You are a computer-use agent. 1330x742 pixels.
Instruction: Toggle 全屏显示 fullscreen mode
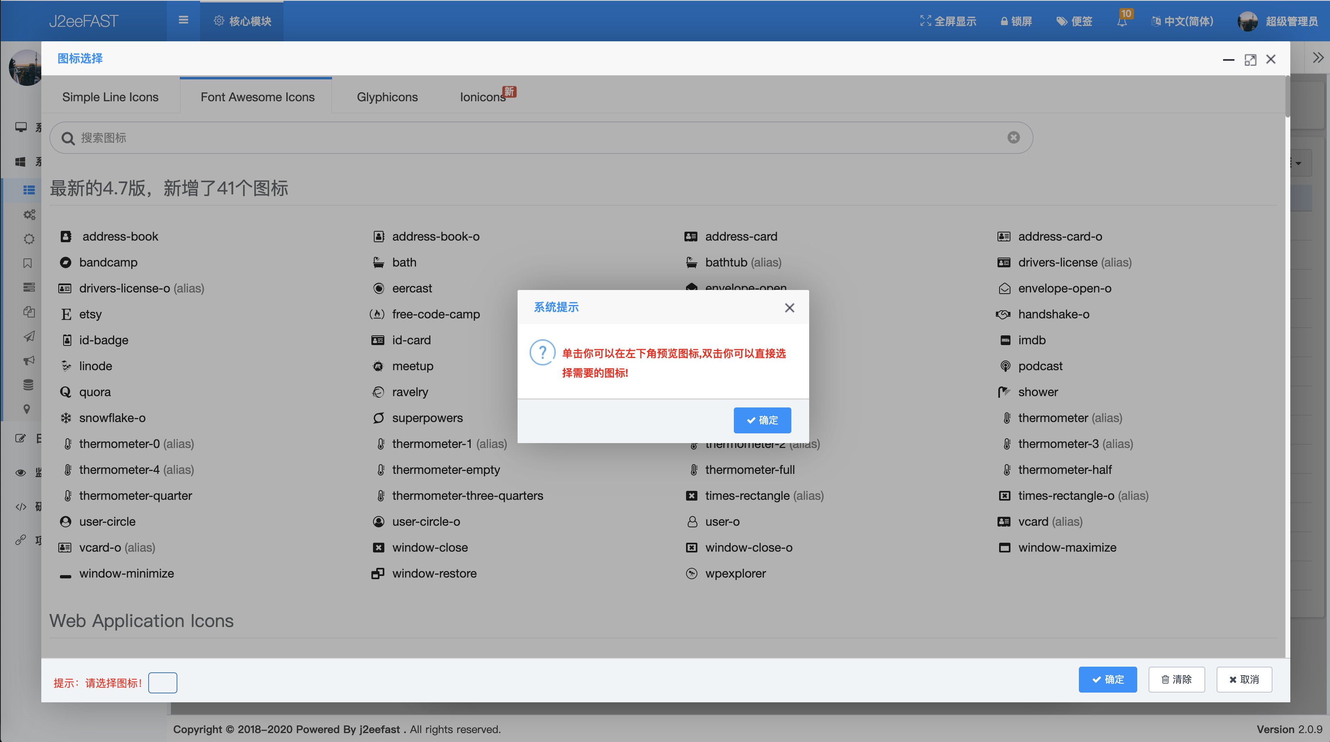point(948,21)
